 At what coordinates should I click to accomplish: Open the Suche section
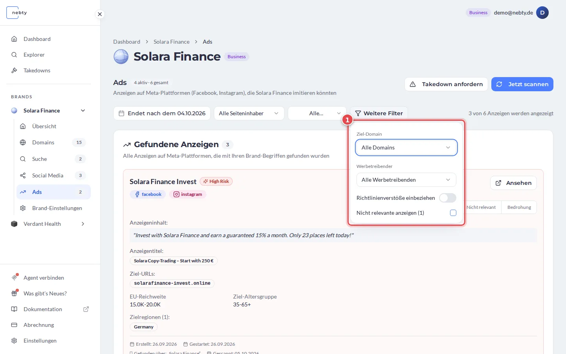point(53,159)
